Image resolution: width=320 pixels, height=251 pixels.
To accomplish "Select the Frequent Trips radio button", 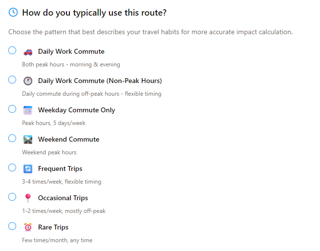I will tap(12, 167).
